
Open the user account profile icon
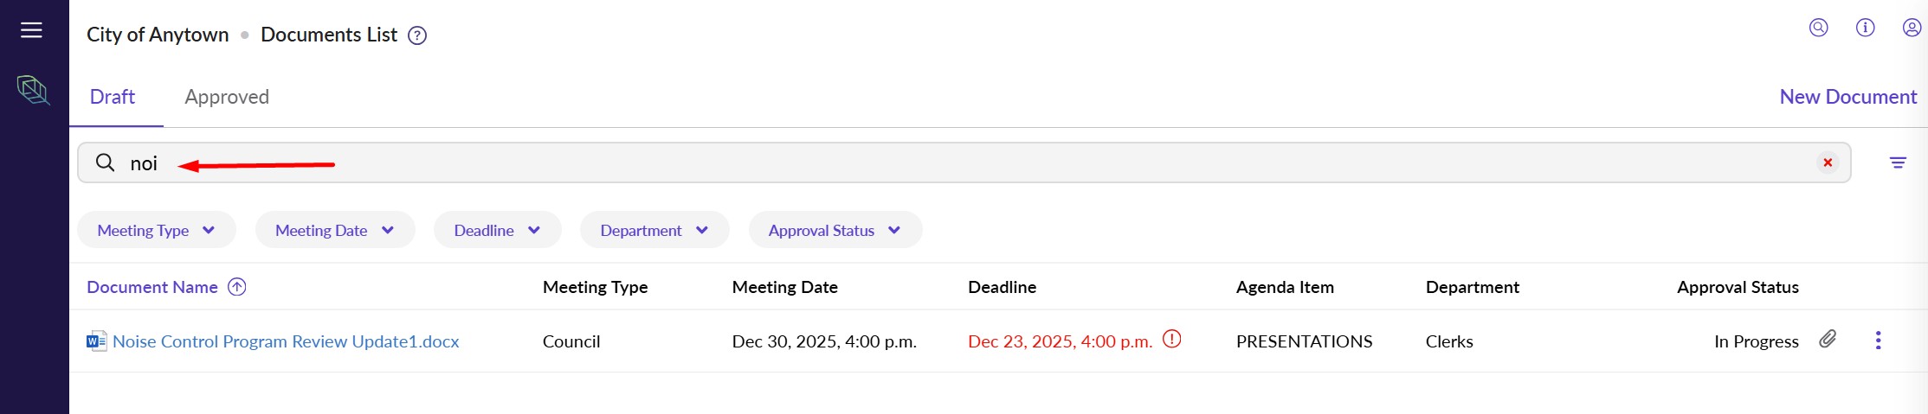(x=1912, y=28)
